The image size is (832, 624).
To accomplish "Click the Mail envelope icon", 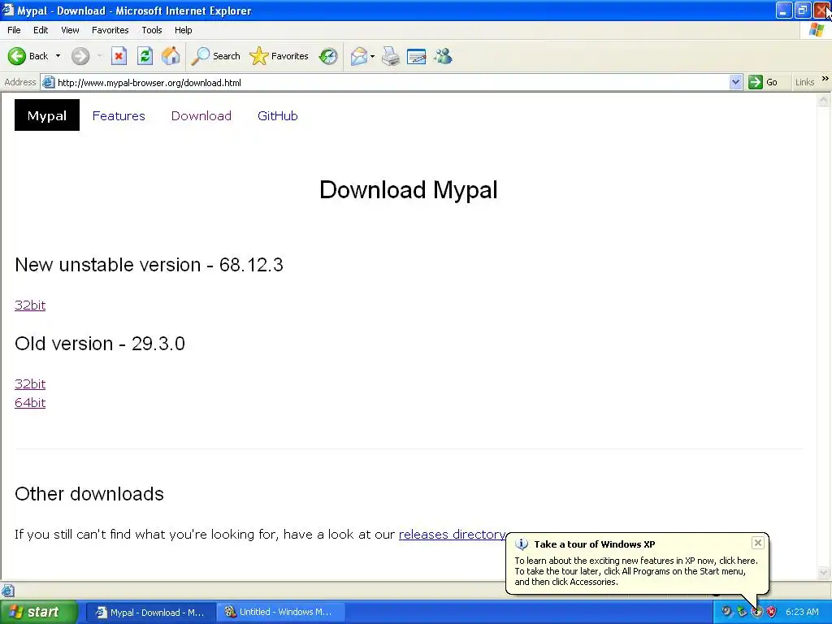I will click(x=359, y=56).
